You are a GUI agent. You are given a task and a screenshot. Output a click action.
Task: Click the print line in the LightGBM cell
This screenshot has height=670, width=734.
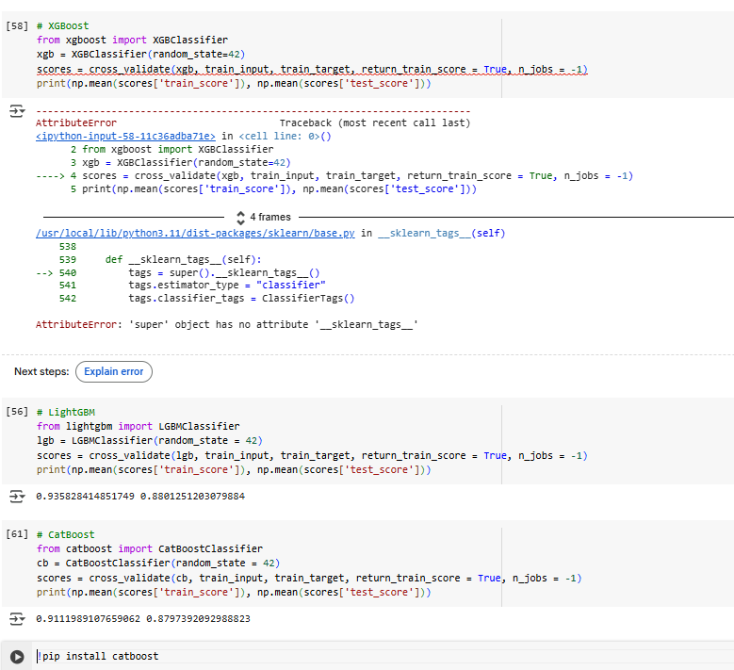click(234, 469)
